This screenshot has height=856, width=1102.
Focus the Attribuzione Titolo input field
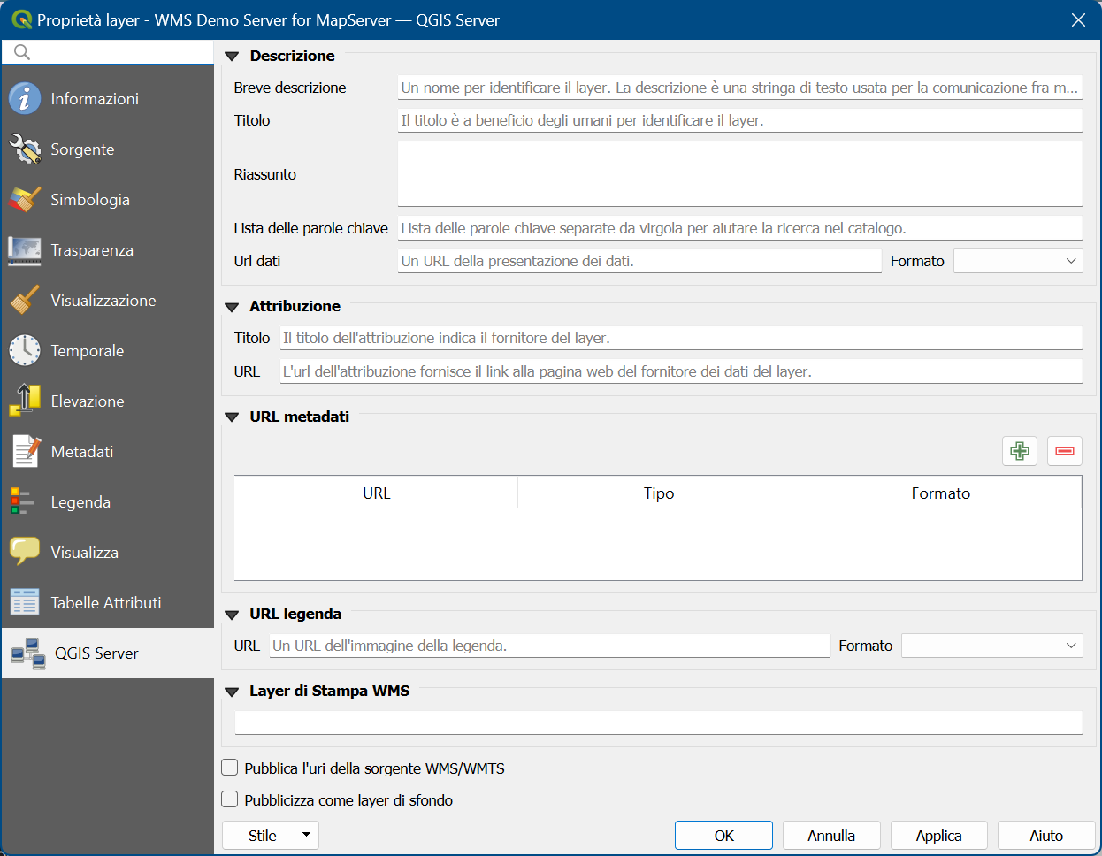click(681, 338)
